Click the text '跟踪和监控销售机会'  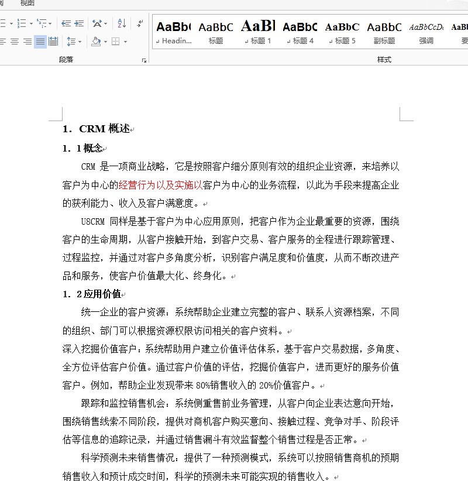[x=123, y=403]
